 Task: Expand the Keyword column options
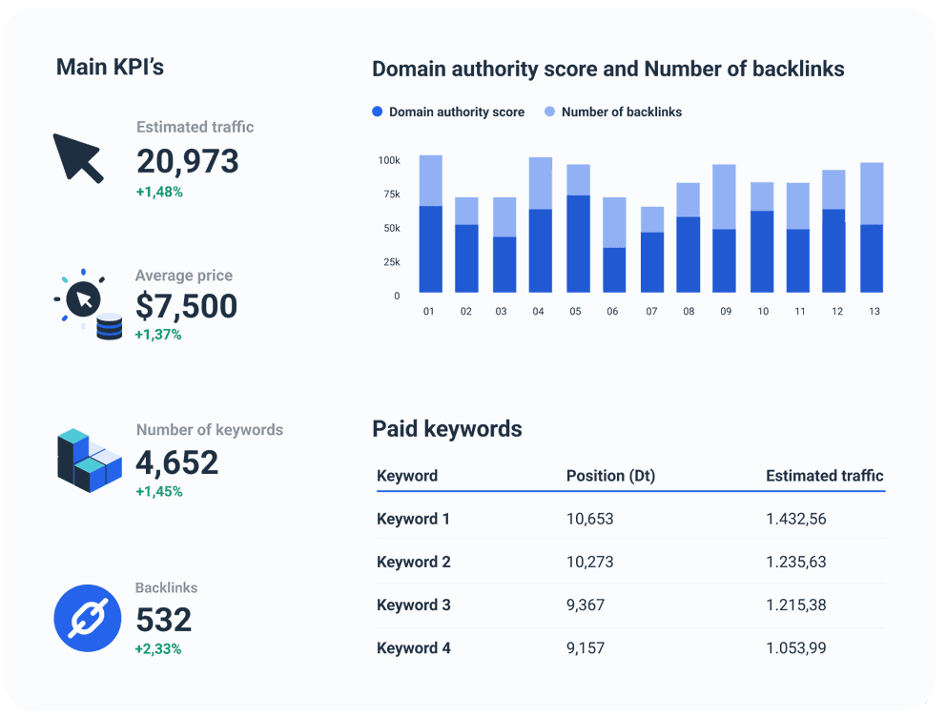407,476
